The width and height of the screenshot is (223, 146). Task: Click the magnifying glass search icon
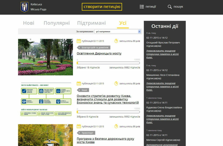pyautogui.click(x=170, y=7)
